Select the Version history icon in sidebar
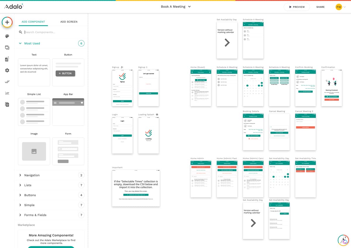 click(x=7, y=104)
